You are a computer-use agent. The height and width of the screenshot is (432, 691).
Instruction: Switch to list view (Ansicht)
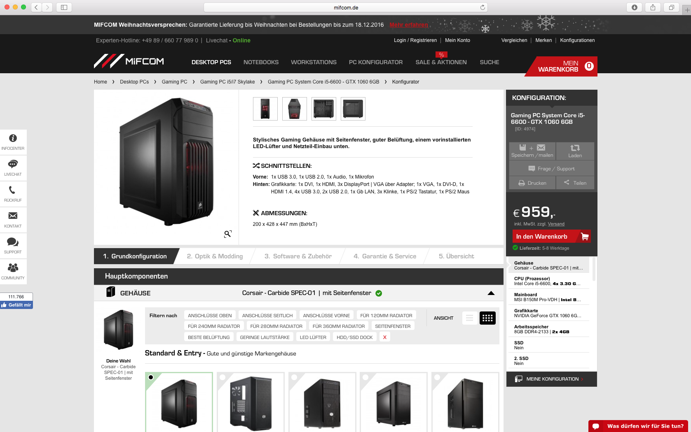470,318
